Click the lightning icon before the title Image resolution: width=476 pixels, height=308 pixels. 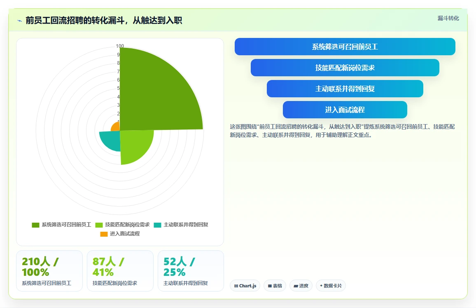click(x=20, y=21)
